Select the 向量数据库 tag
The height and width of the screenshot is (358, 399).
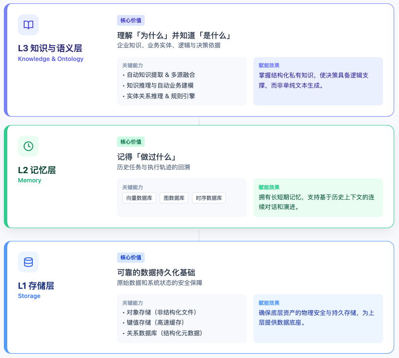click(139, 198)
